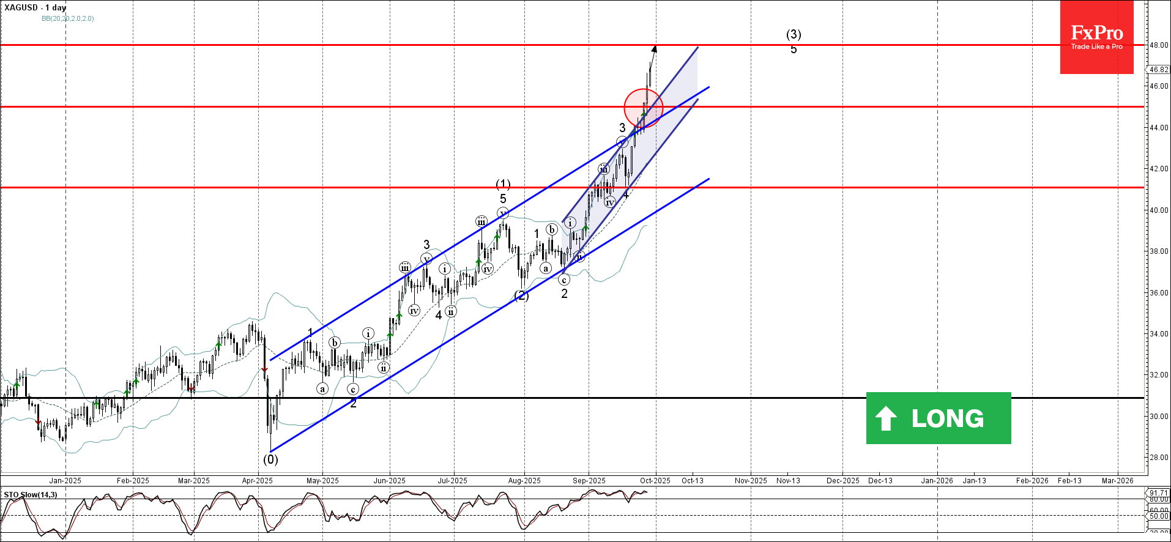Select the (1) wave label near the July peak
Screen dimensions: 1171x542
pyautogui.click(x=503, y=184)
